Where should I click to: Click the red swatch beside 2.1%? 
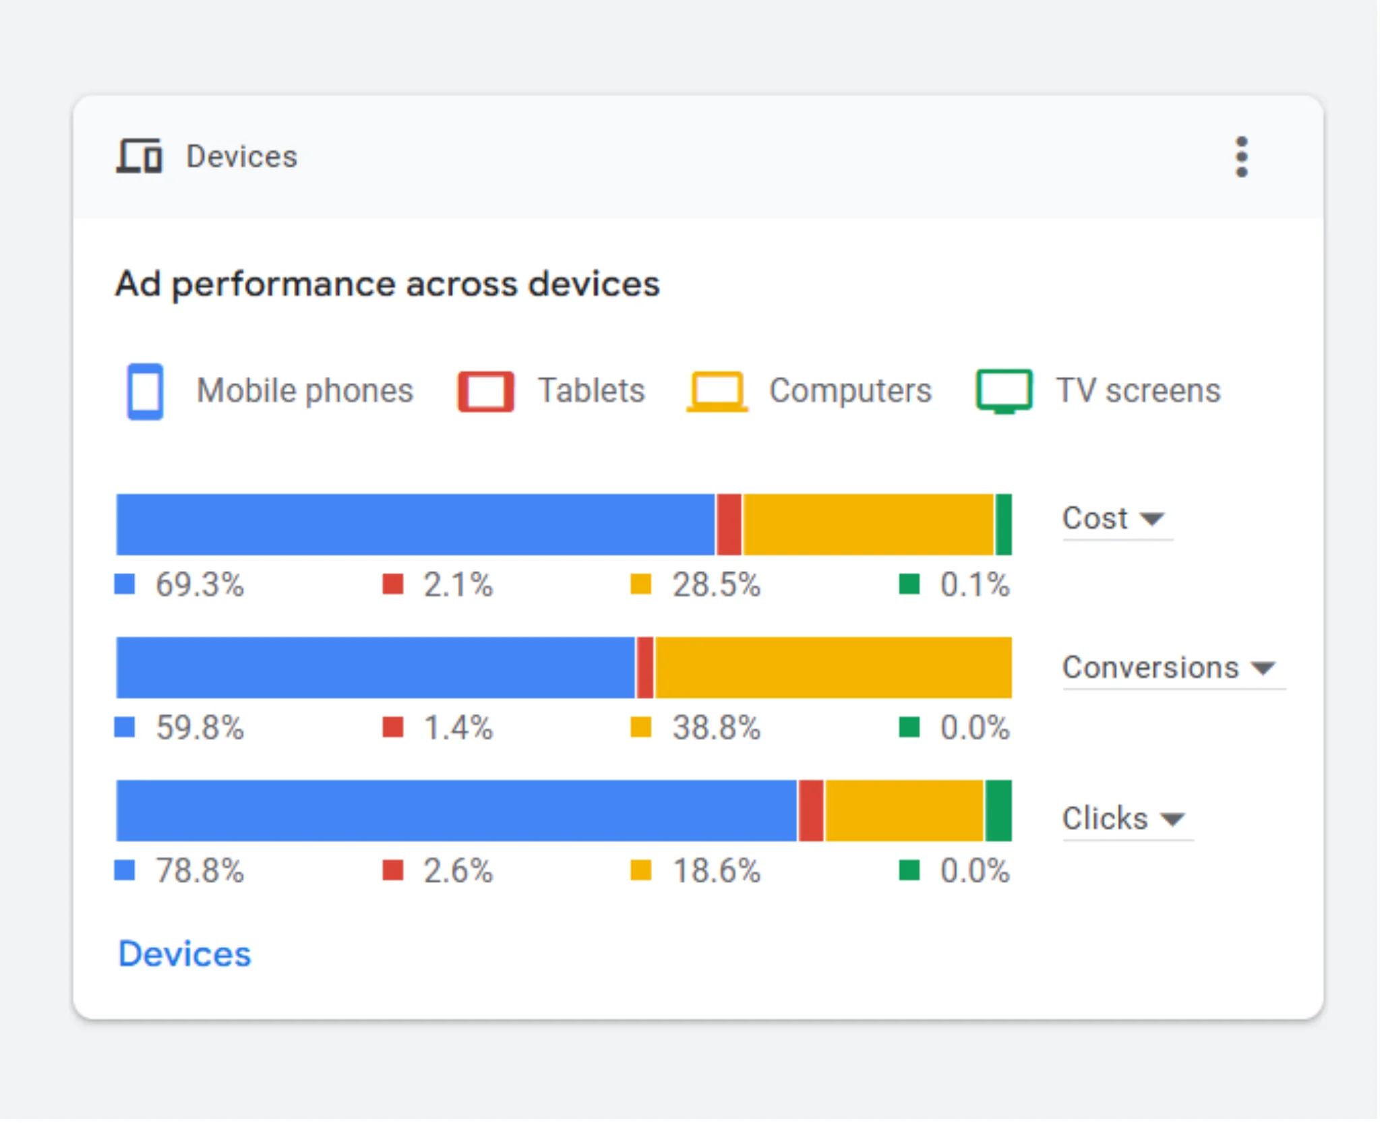pos(392,584)
